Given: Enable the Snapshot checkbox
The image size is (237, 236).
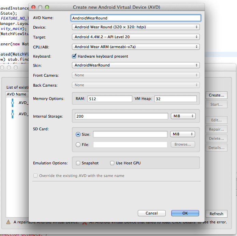Looking at the screenshot, I should pyautogui.click(x=78, y=163).
